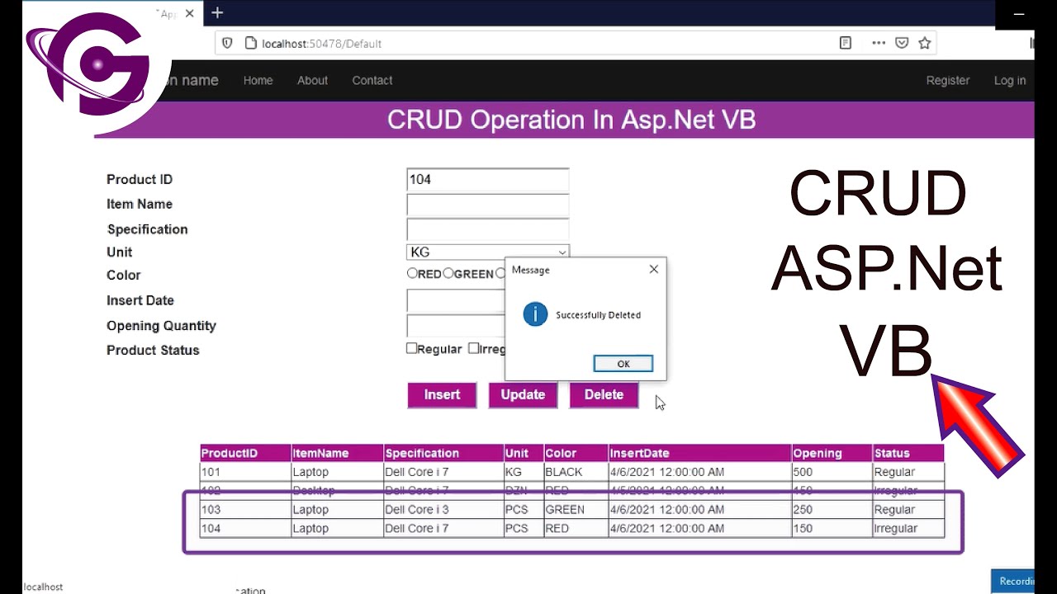This screenshot has width=1057, height=594.
Task: Expand the Unit dropdown showing KG
Action: [x=487, y=252]
